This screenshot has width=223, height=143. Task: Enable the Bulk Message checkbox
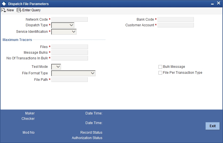(160, 67)
